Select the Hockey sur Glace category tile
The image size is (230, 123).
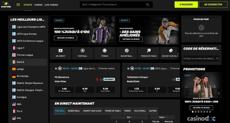point(170,53)
